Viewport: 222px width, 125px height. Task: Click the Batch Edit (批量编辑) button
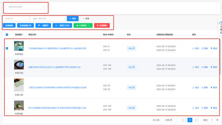9,25
